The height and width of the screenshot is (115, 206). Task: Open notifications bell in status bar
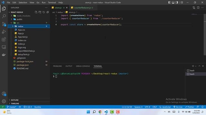(x=202, y=107)
